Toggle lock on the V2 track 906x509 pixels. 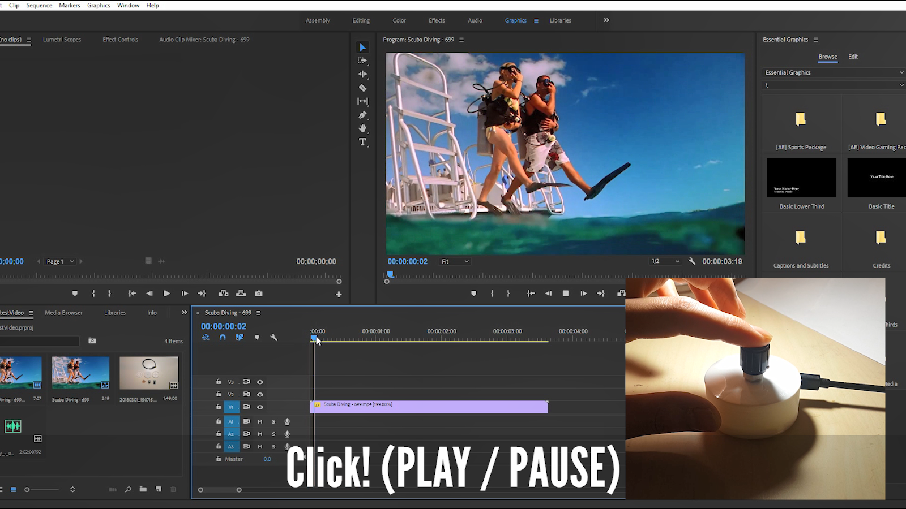tap(219, 394)
